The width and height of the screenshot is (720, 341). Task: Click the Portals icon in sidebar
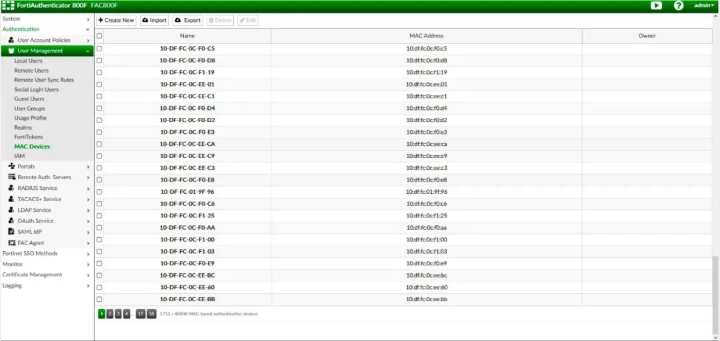[x=11, y=166]
